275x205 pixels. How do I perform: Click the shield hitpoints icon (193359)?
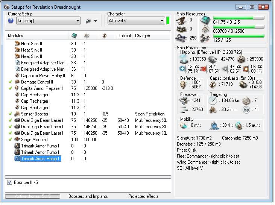click(x=184, y=59)
